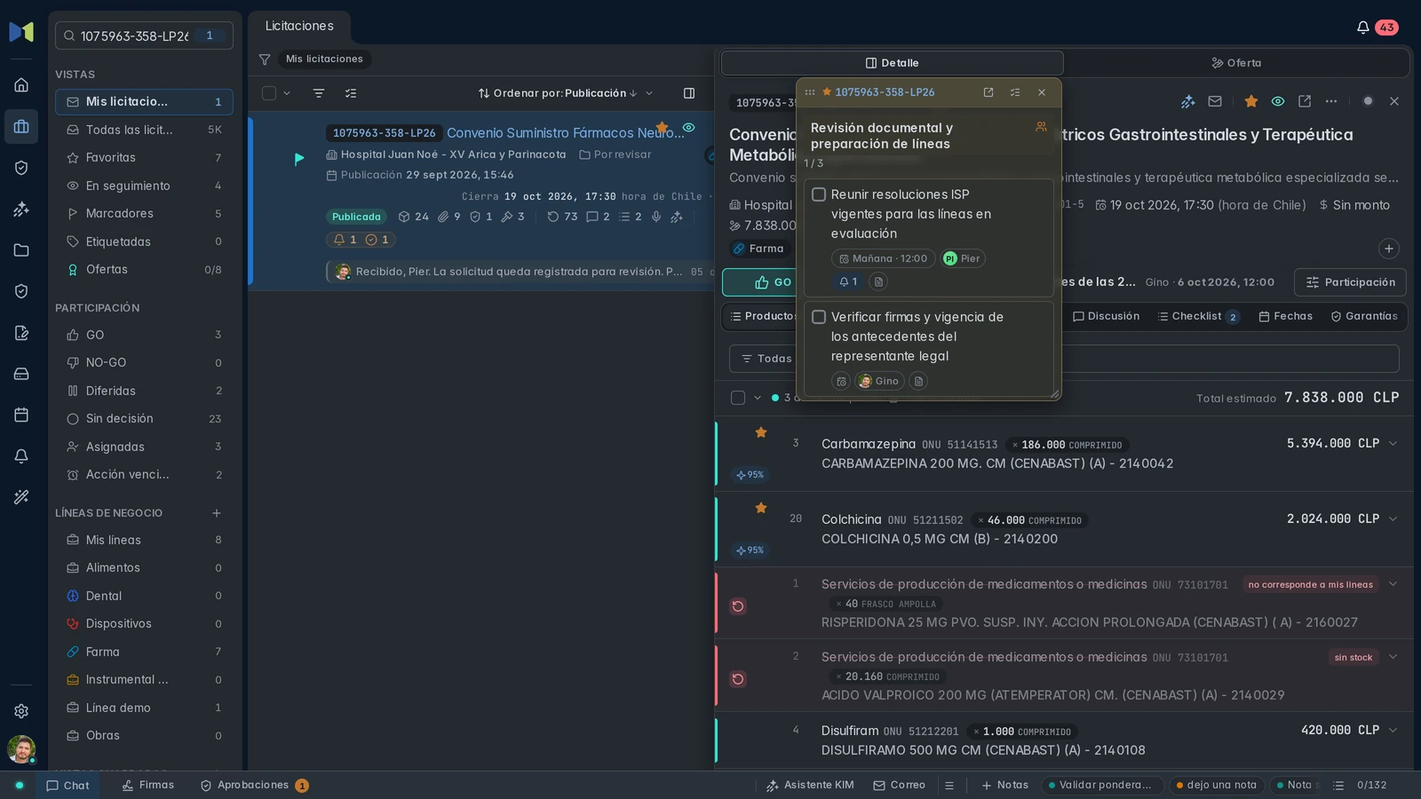Open the dropdown arrow next to list select-all checkbox

(287, 93)
